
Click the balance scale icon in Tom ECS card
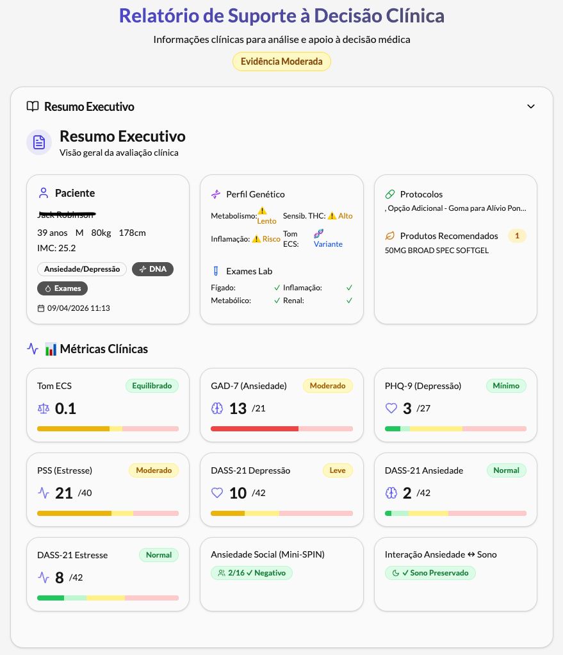(x=44, y=408)
